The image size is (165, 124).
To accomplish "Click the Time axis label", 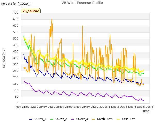I will click(146, 111).
